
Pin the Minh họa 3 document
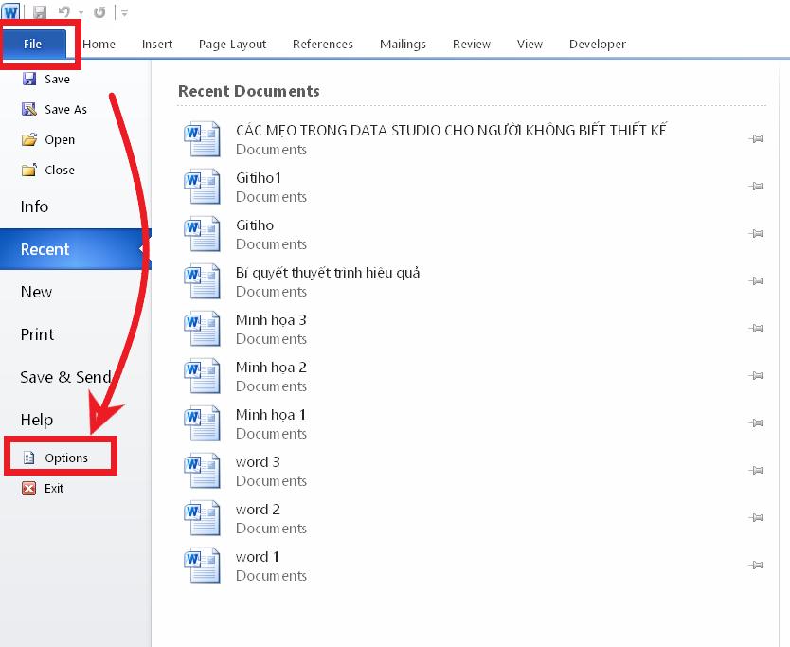click(x=755, y=328)
